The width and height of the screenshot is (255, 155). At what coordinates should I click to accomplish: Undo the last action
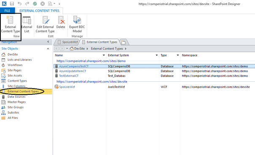19,3
